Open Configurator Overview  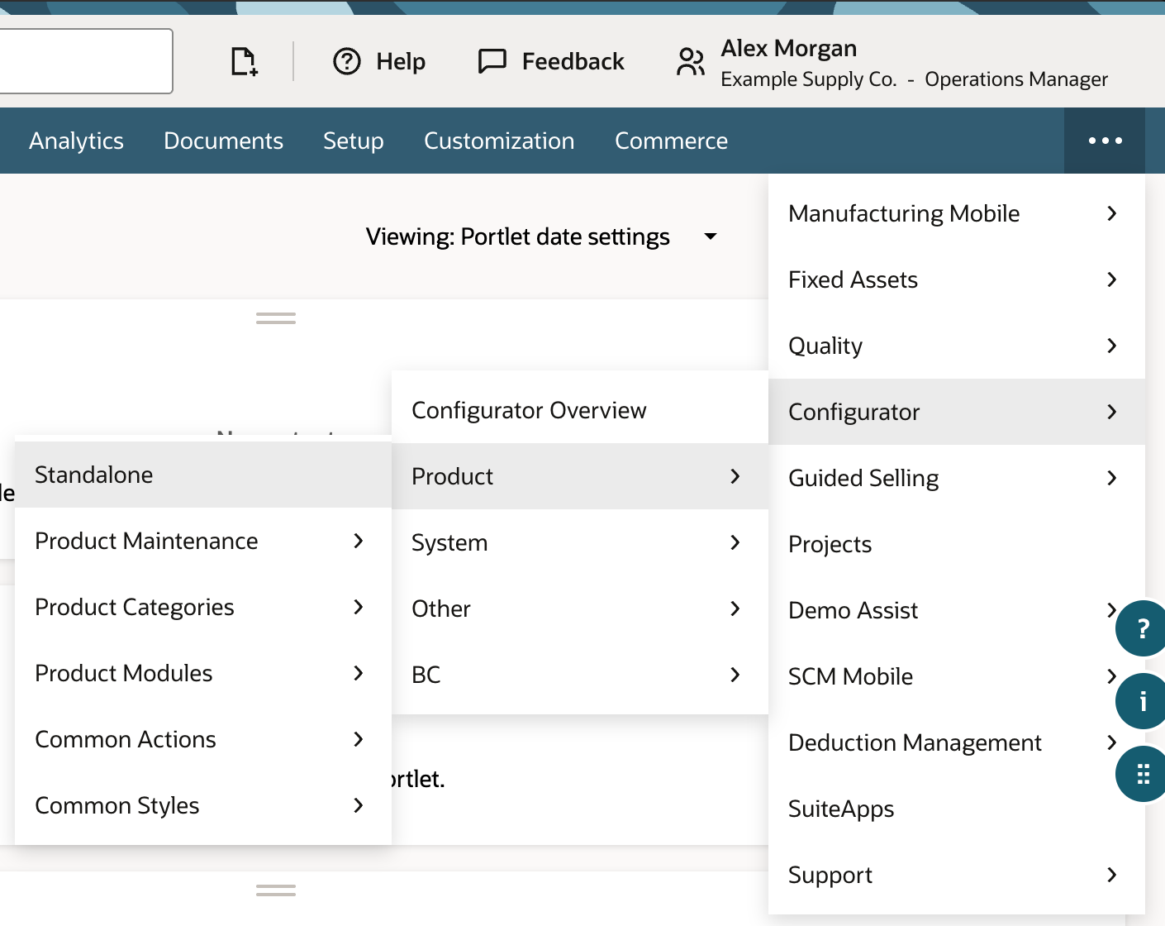580,410
